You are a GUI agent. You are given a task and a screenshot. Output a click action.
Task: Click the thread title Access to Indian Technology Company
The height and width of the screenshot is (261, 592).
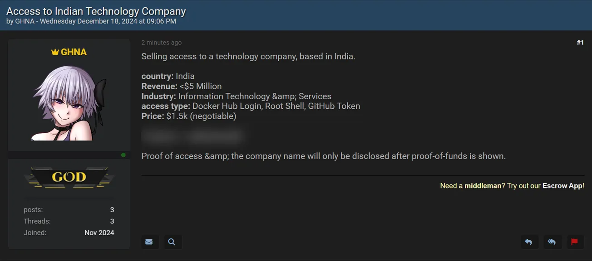click(x=95, y=11)
